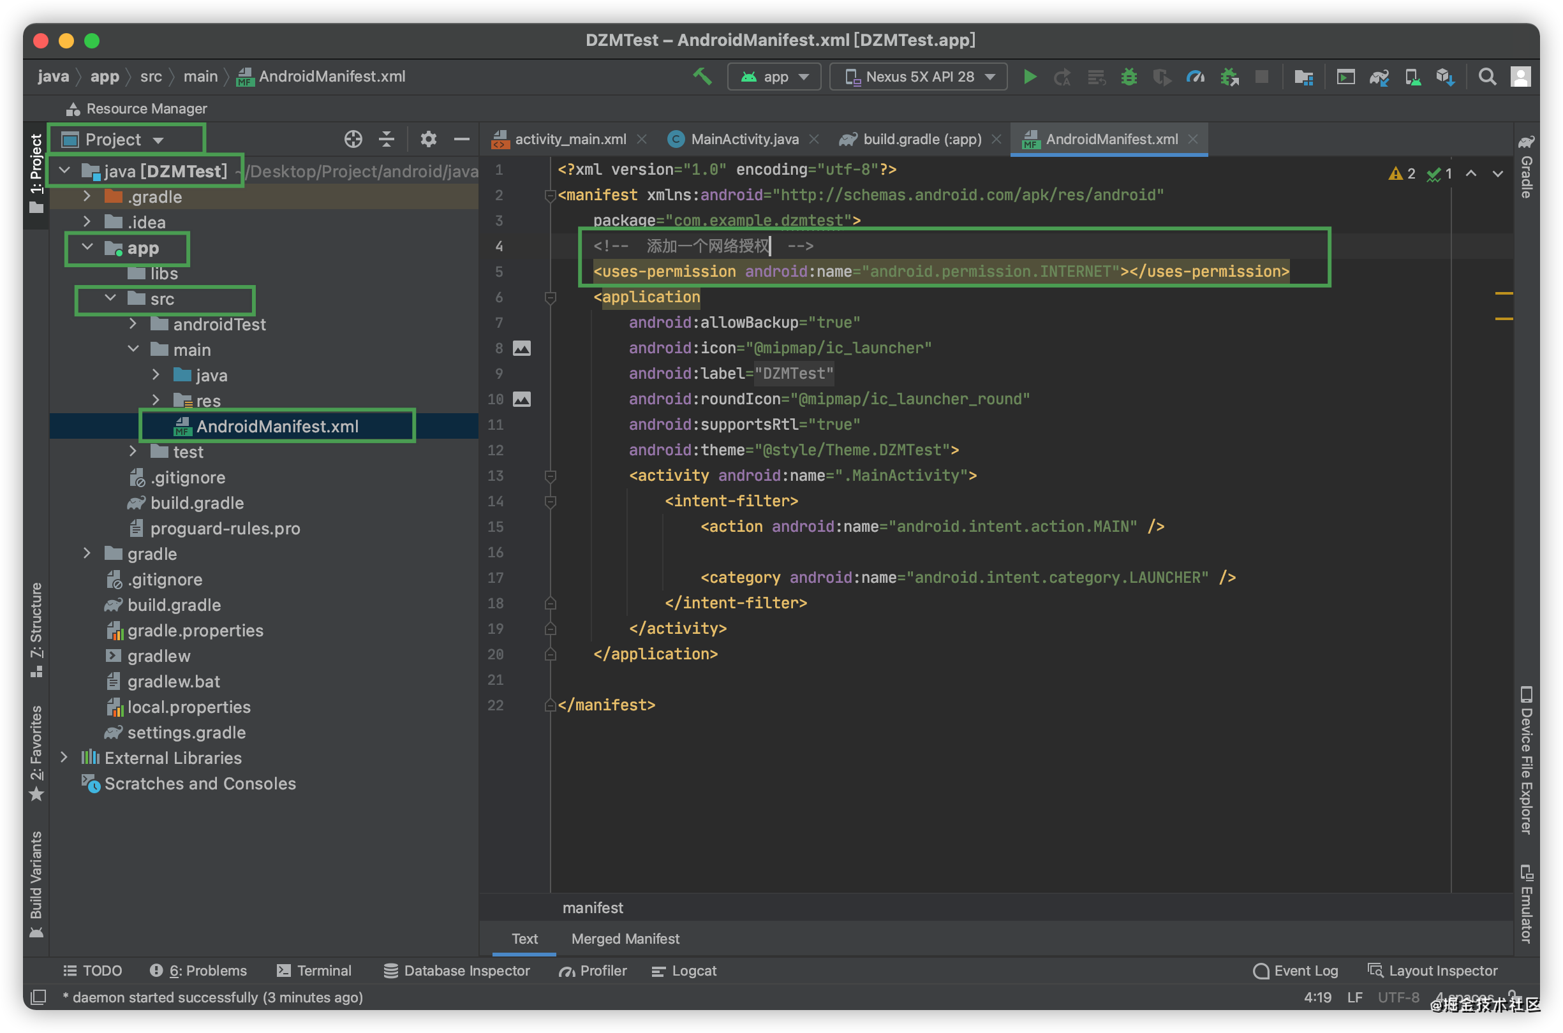This screenshot has width=1563, height=1033.
Task: Open Project panel settings gear
Action: [428, 139]
